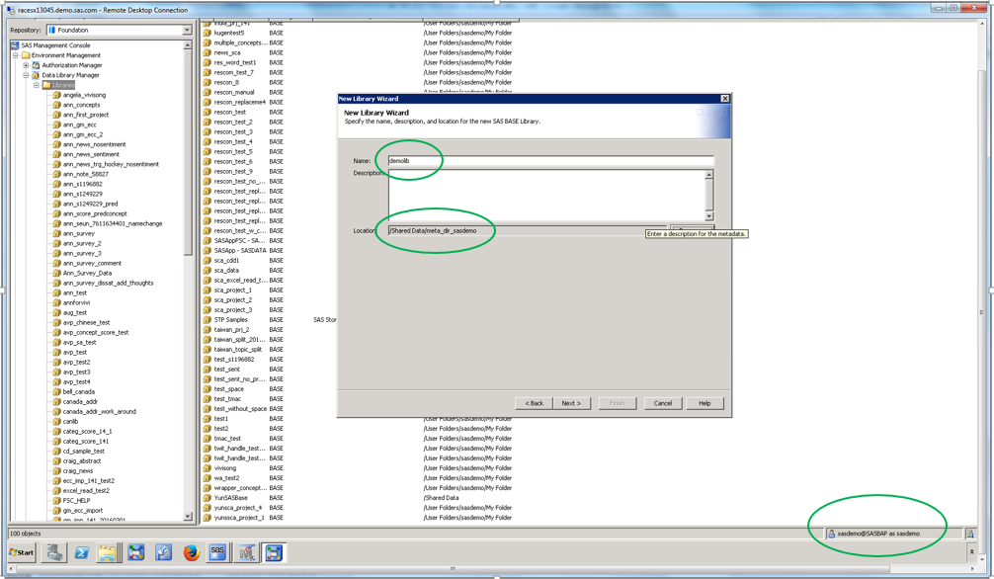
Task: Collapse the Data Library Manager node
Action: [26, 75]
